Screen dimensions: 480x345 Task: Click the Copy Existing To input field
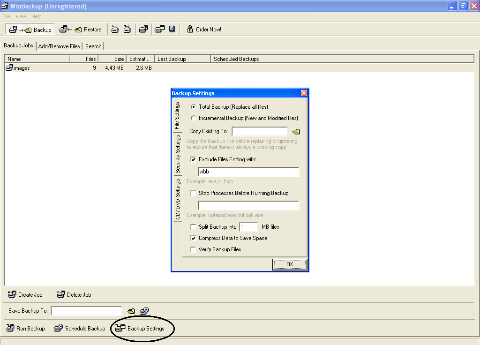pos(260,131)
